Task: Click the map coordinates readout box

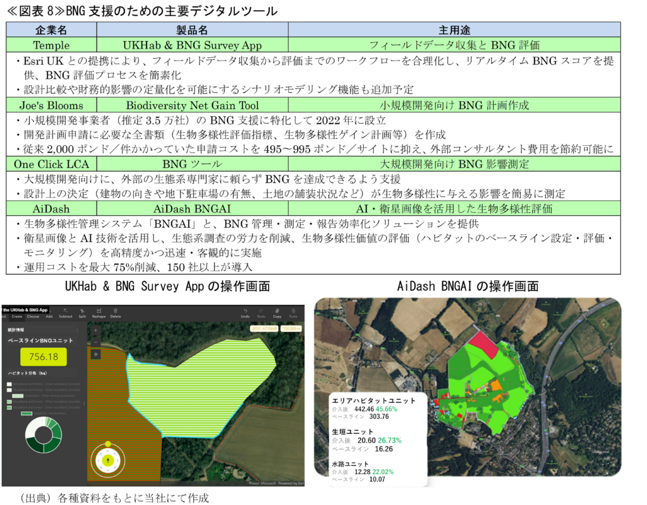Action: (x=265, y=328)
